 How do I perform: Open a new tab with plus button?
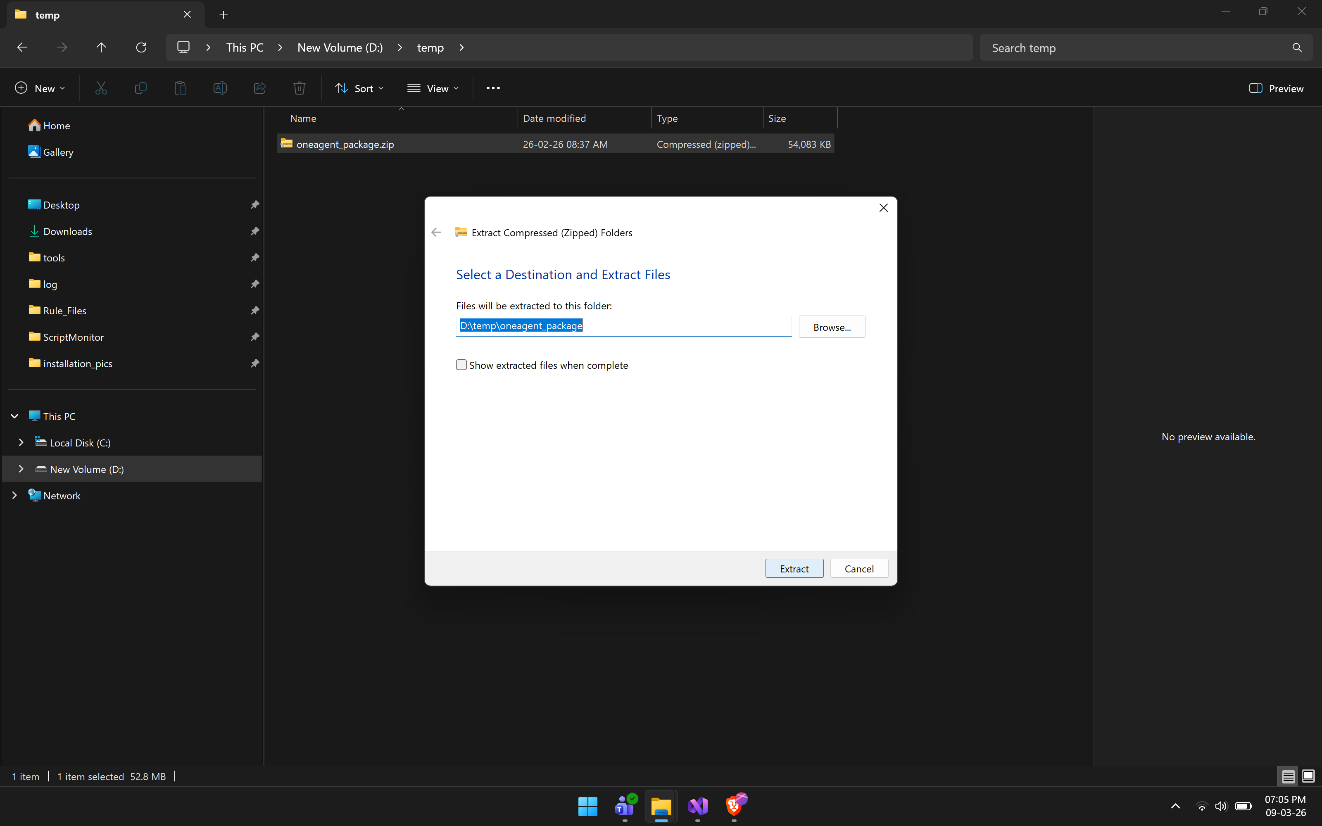pyautogui.click(x=224, y=15)
